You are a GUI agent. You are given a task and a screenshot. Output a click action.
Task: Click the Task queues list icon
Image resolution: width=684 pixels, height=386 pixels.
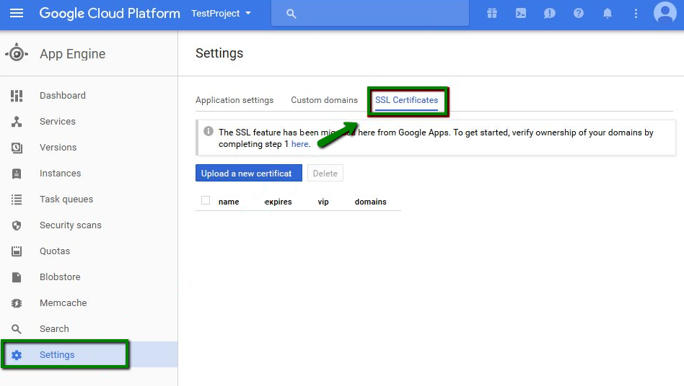pos(17,199)
